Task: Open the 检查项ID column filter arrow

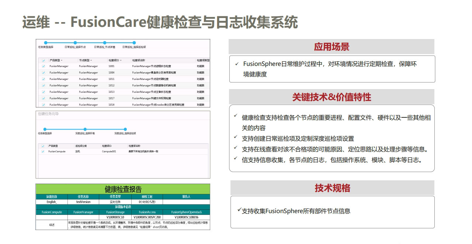Action: (120, 60)
